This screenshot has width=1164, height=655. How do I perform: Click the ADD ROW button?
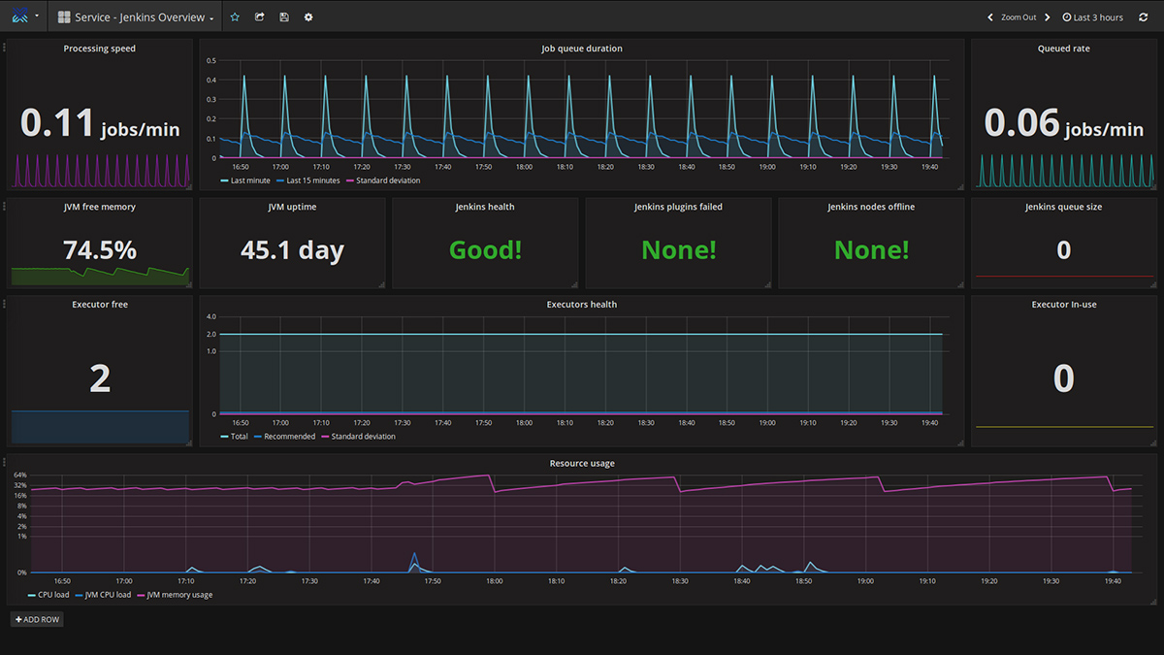click(x=37, y=619)
